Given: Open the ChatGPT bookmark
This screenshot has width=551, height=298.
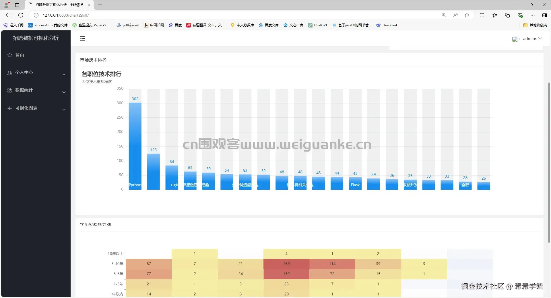Looking at the screenshot, I should click(x=318, y=25).
